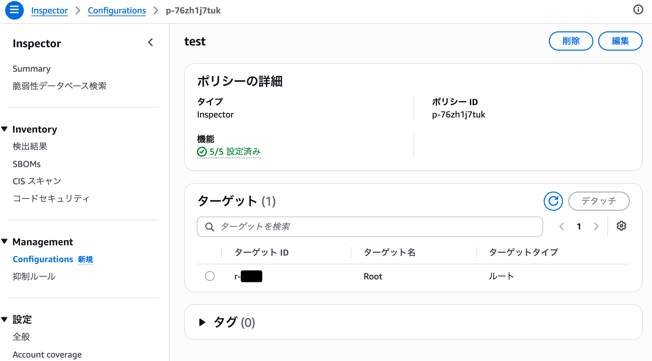Click the p-76zh1j7tuk breadcrumb text
Image resolution: width=652 pixels, height=361 pixels.
(193, 11)
